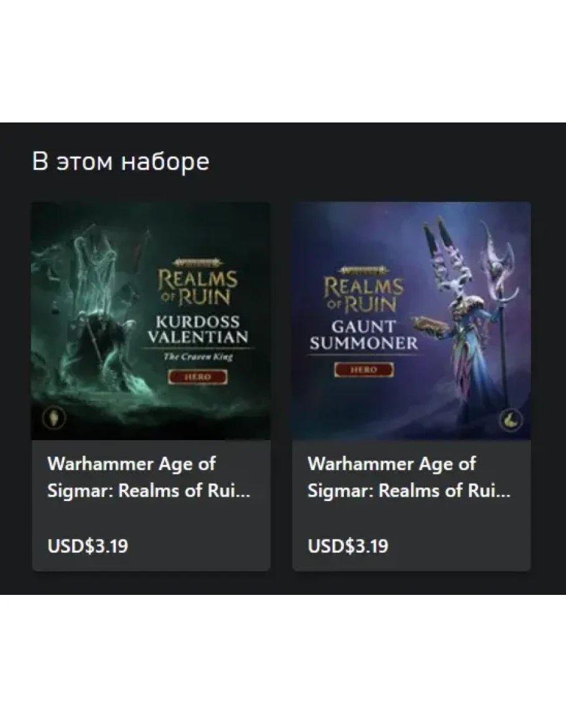Click the Nighthaunt faction icon on Kurdoss card
The image size is (566, 718).
54,418
